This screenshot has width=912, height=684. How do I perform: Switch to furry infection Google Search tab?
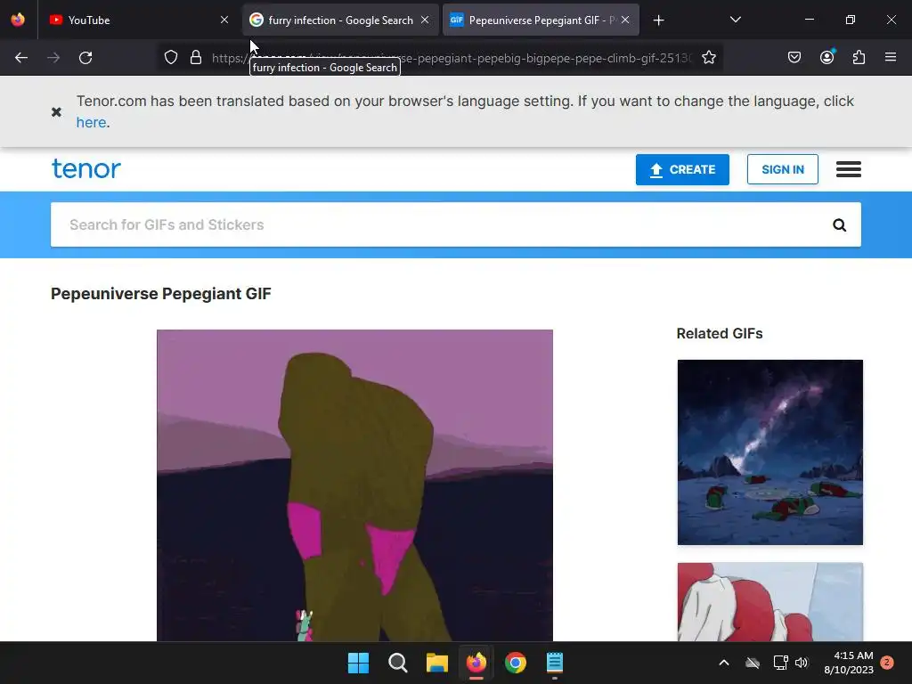[340, 20]
